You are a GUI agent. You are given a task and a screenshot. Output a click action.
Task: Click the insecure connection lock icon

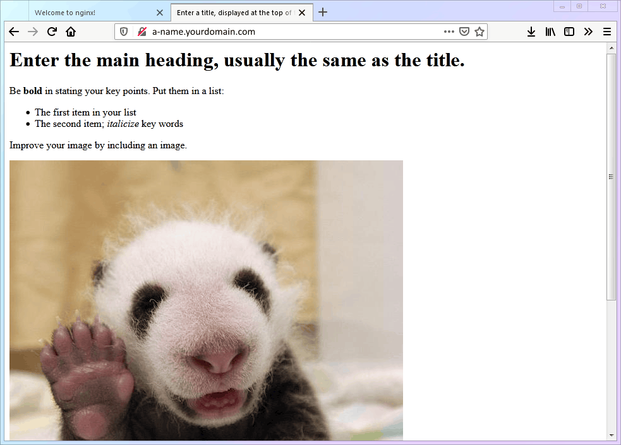click(x=141, y=32)
